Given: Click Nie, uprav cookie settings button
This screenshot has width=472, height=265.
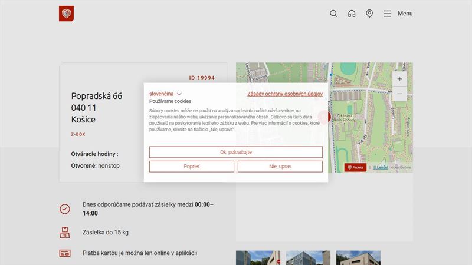Looking at the screenshot, I should point(280,167).
